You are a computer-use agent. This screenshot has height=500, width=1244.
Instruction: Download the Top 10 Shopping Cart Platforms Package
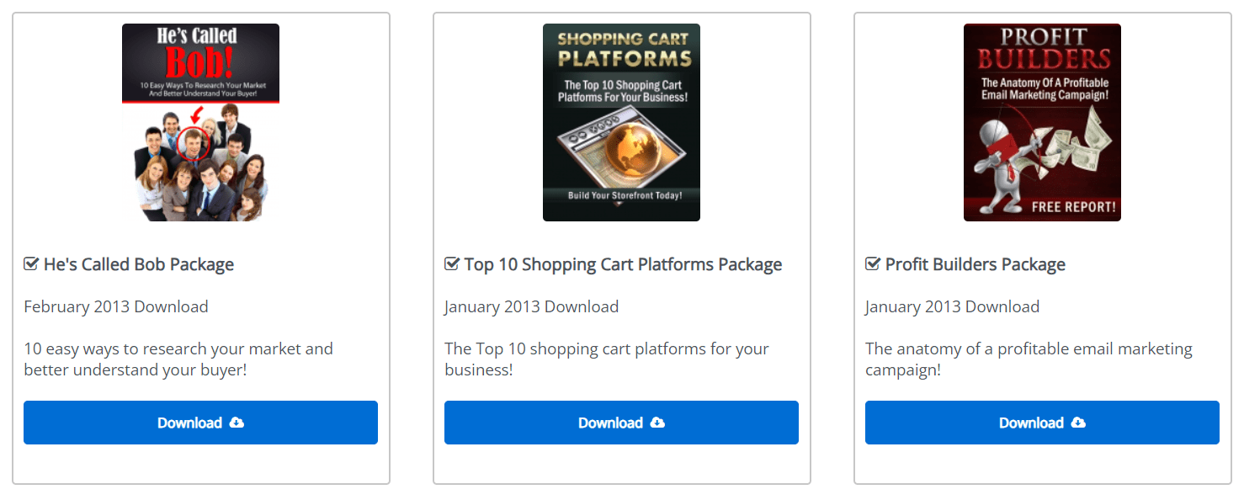(621, 423)
